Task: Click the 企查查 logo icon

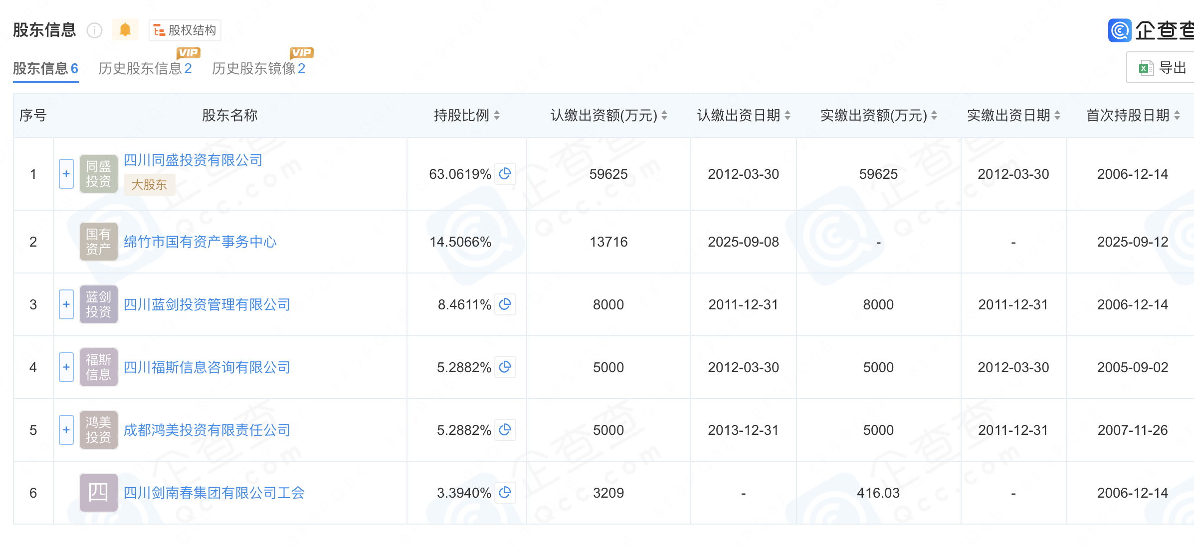Action: coord(1119,30)
